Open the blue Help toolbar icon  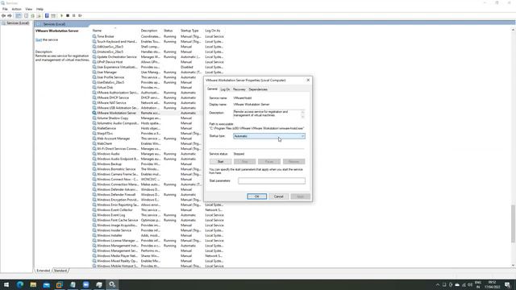[47, 16]
